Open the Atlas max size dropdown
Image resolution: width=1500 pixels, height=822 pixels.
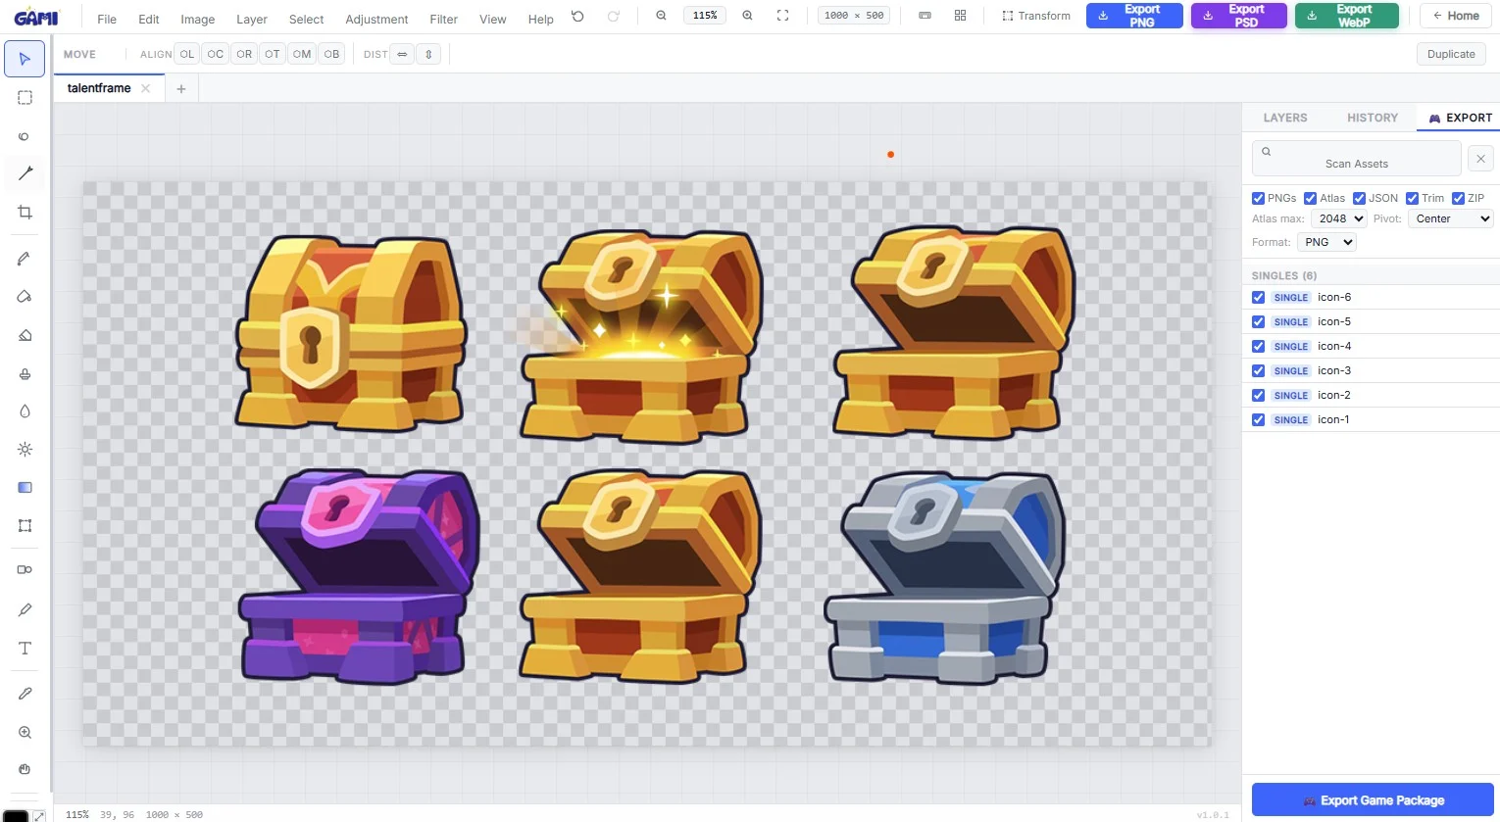coord(1338,218)
